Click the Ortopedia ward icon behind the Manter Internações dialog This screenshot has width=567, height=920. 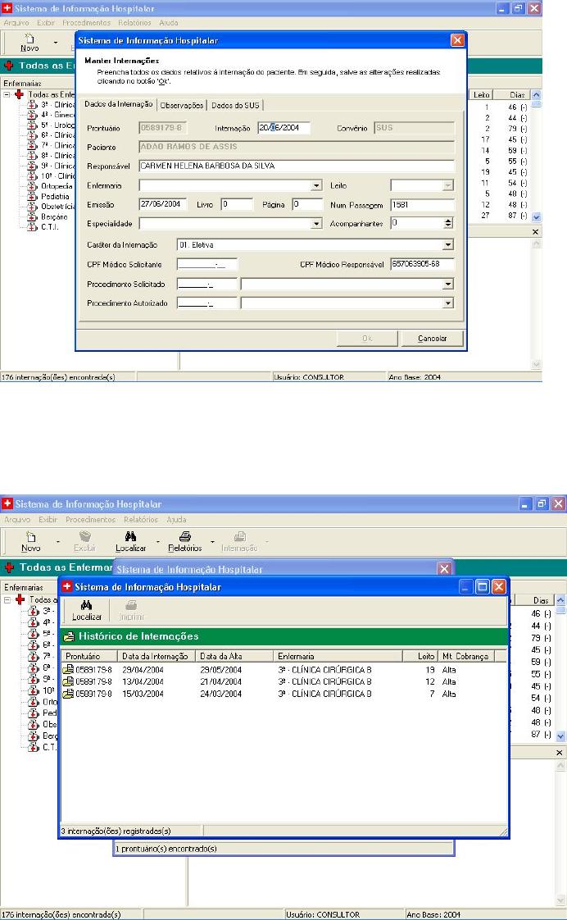coord(32,186)
